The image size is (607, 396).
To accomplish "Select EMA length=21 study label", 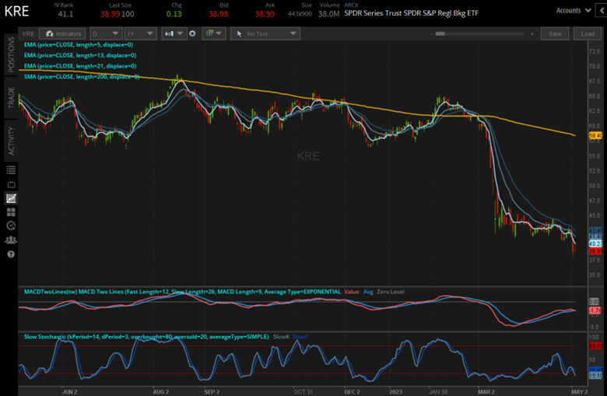I will pos(79,66).
